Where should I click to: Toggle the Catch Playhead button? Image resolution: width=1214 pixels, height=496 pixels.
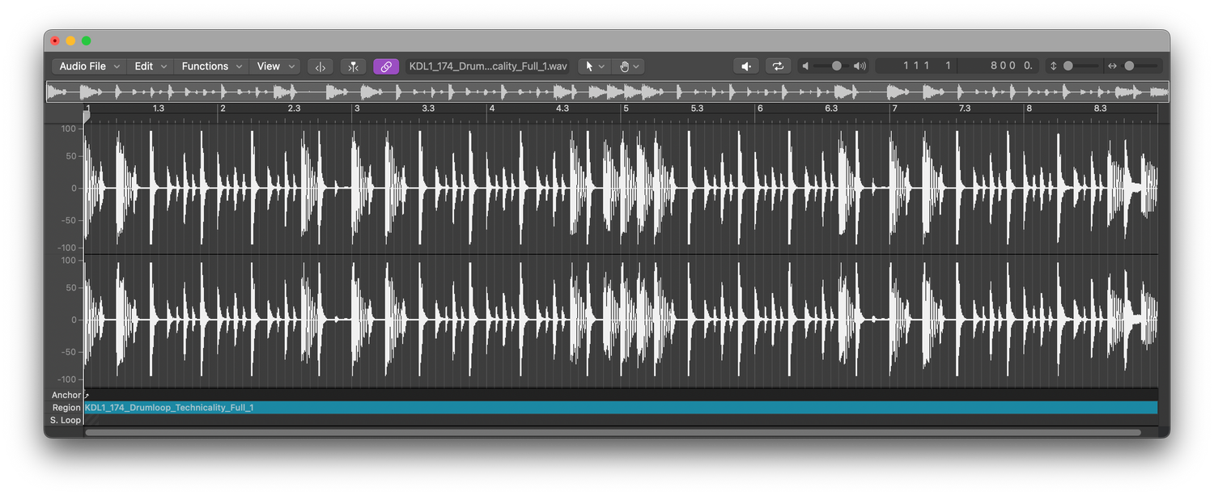pos(320,66)
